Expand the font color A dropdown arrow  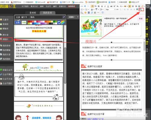coord(123,6)
